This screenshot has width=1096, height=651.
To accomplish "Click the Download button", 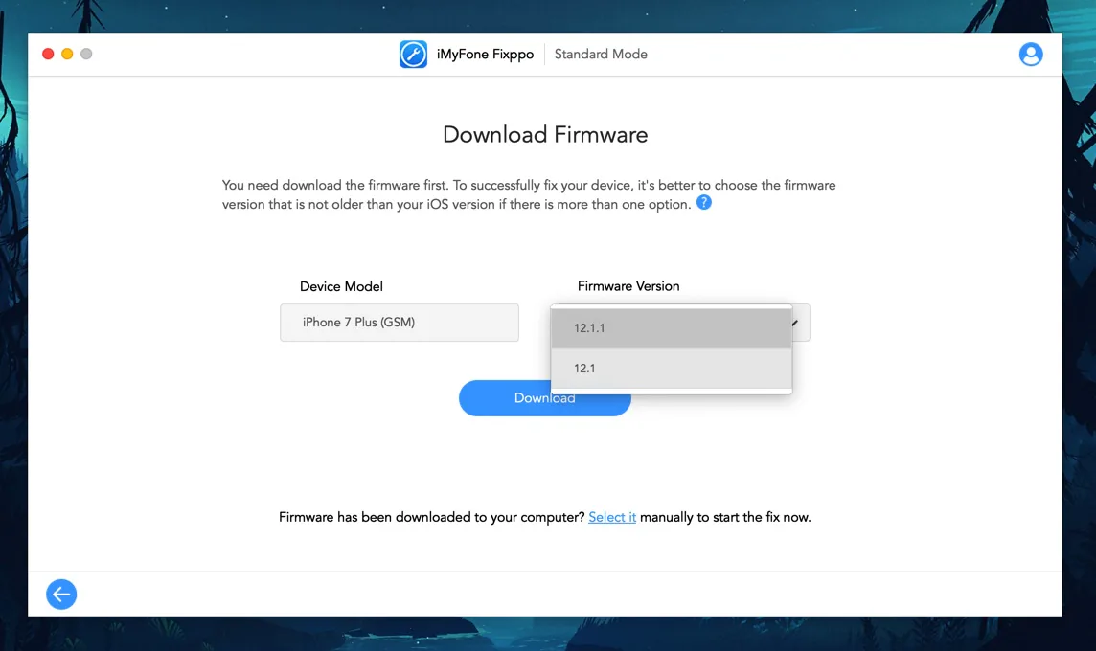I will point(544,398).
